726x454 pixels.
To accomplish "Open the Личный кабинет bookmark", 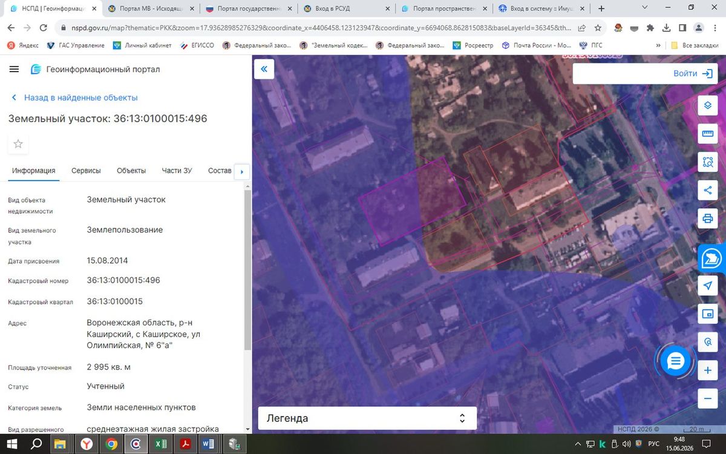I will tap(142, 45).
